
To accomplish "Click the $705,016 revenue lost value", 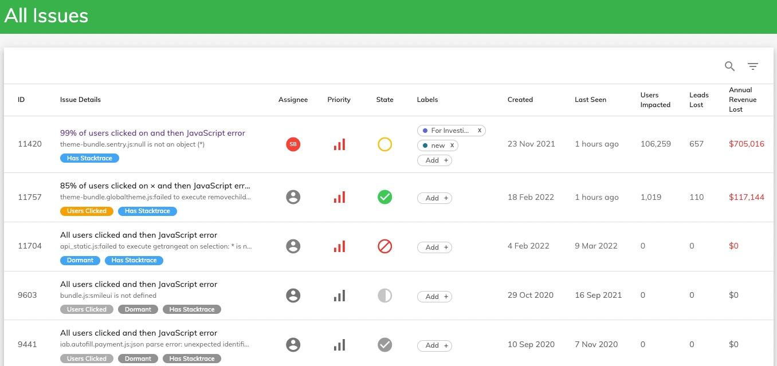I will pyautogui.click(x=747, y=144).
